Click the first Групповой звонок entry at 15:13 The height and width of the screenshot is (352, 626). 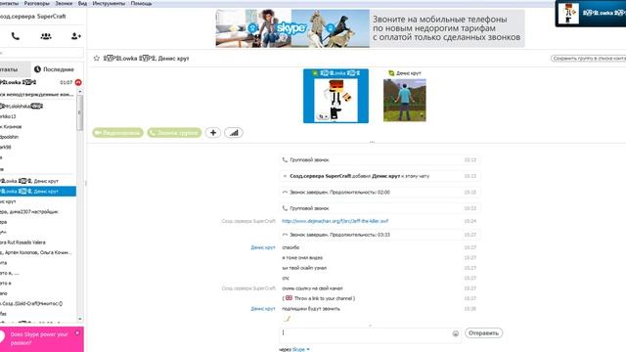(x=380, y=160)
